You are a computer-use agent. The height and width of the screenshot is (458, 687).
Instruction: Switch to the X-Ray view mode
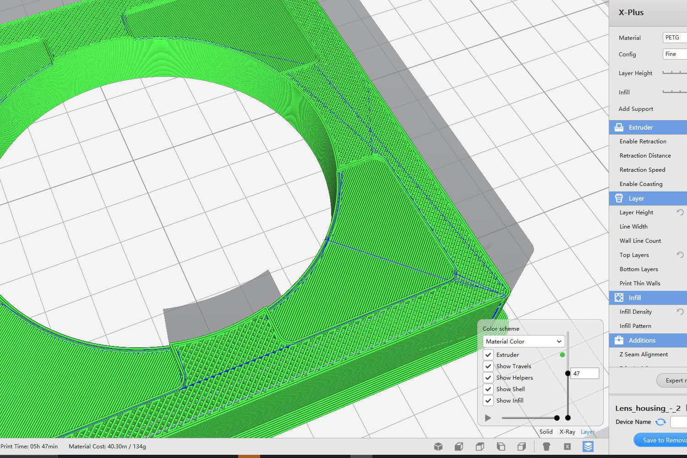click(567, 432)
